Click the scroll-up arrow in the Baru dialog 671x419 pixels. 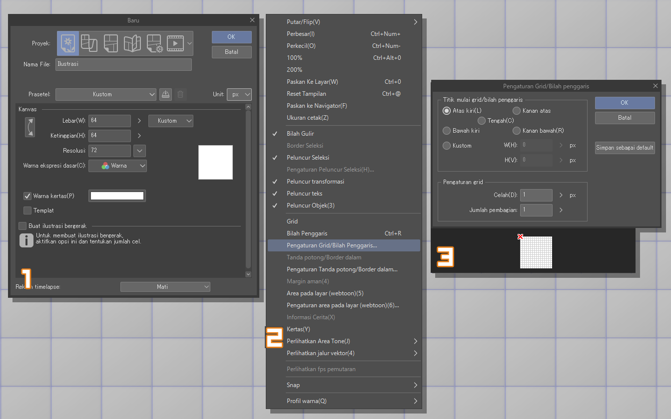248,107
